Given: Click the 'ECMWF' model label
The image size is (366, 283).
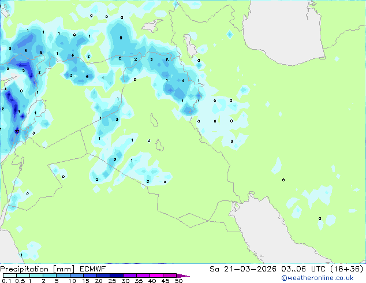Looking at the screenshot, I should coord(93,269).
